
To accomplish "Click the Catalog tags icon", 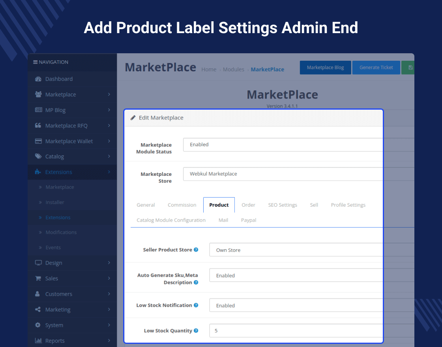I will pos(38,156).
